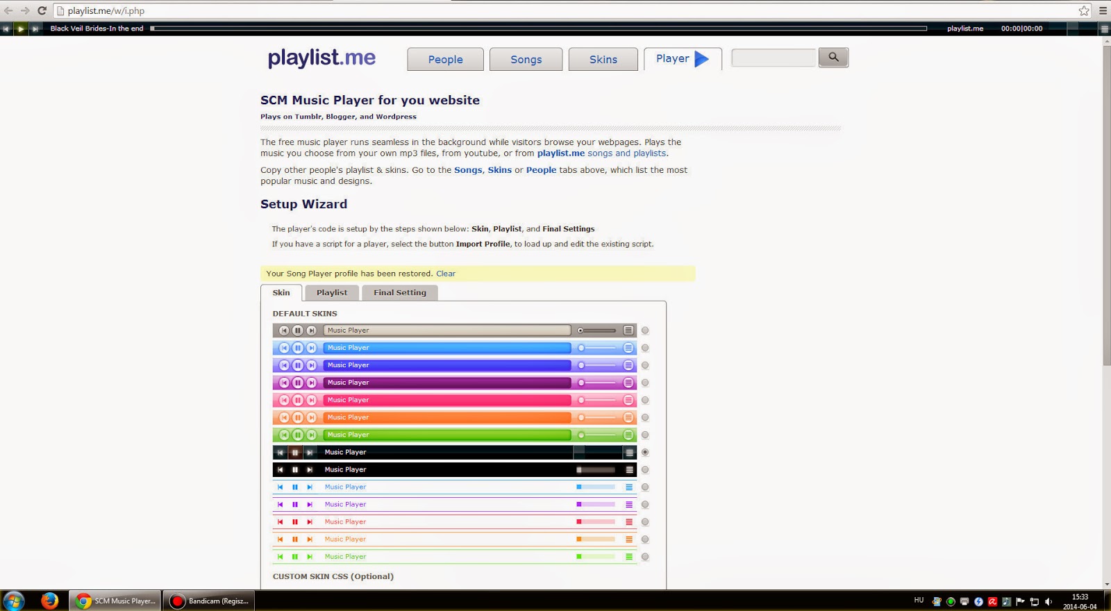The height and width of the screenshot is (611, 1111).
Task: Click playlist icon on red minimal skin preview
Action: (629, 522)
